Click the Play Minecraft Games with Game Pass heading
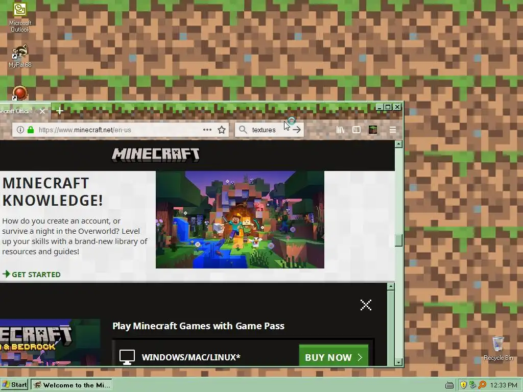 (x=199, y=326)
